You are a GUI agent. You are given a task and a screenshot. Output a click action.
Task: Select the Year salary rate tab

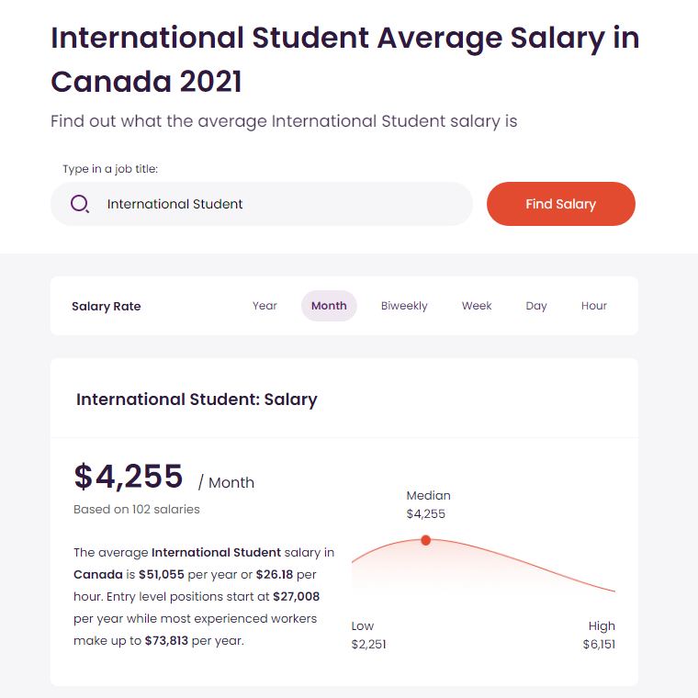click(265, 306)
